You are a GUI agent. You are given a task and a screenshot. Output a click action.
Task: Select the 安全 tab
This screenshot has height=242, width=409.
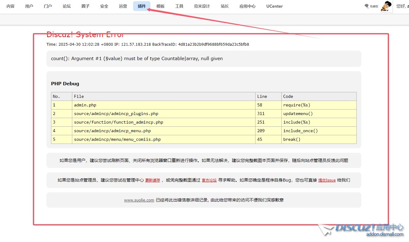pos(104,6)
